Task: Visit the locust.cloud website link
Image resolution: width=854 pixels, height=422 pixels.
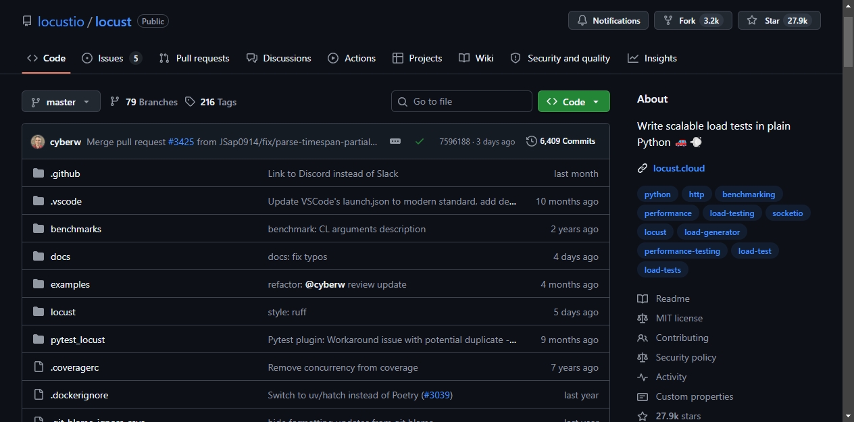Action: point(679,168)
